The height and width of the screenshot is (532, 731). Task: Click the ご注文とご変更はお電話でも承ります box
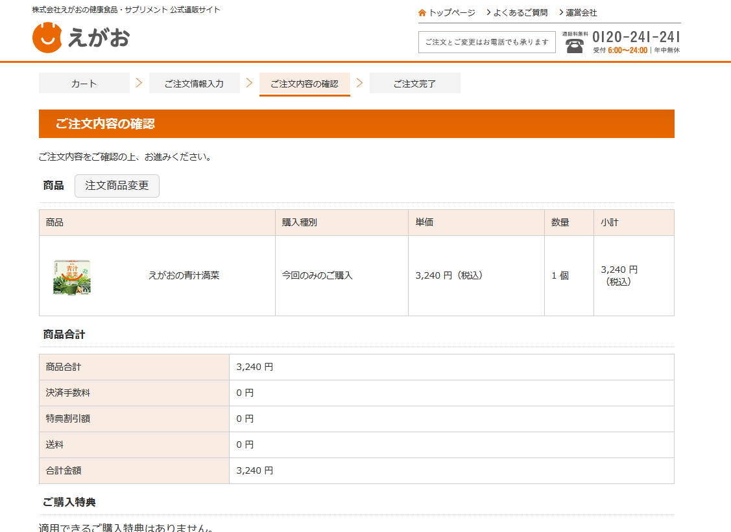487,42
